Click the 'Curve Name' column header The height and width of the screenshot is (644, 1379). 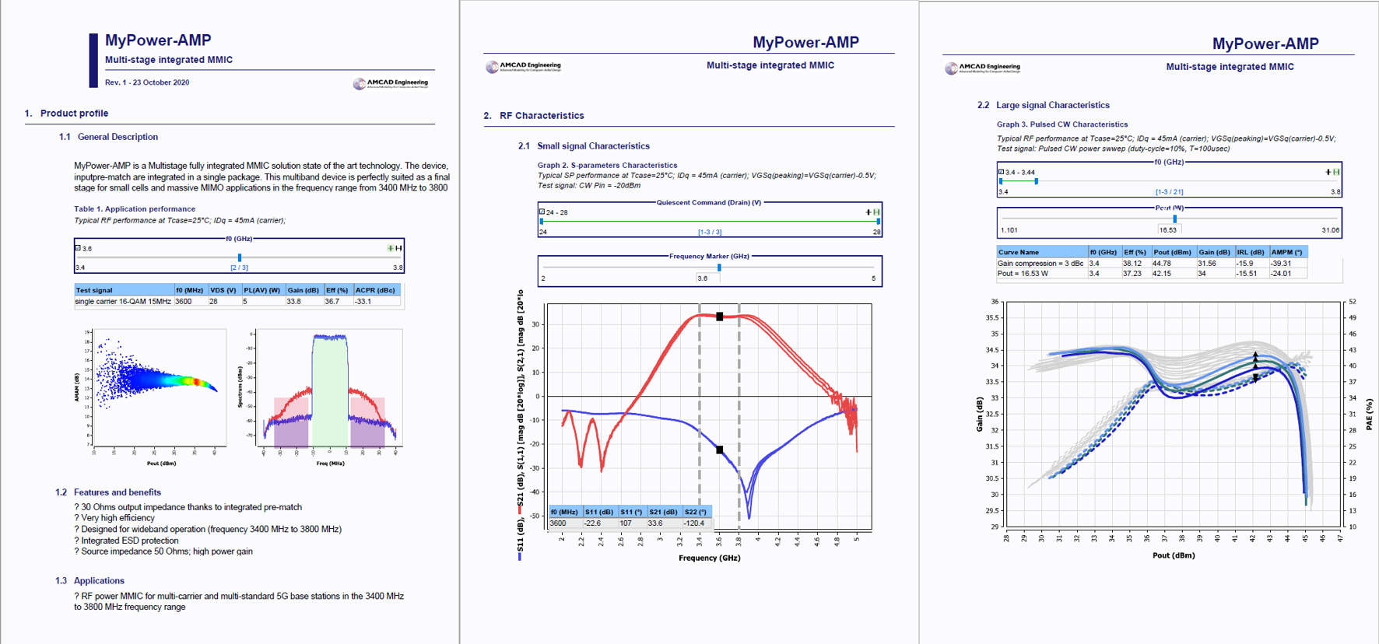pos(1042,252)
